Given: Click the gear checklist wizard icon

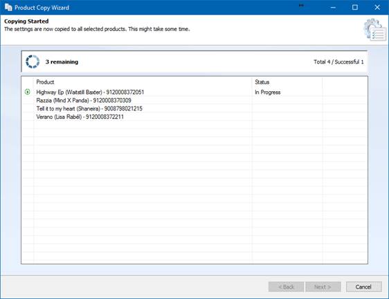Looking at the screenshot, I should pos(375,30).
